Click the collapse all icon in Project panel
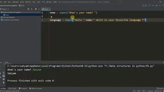Viewport: 164px width, 92px height. pos(32,9)
